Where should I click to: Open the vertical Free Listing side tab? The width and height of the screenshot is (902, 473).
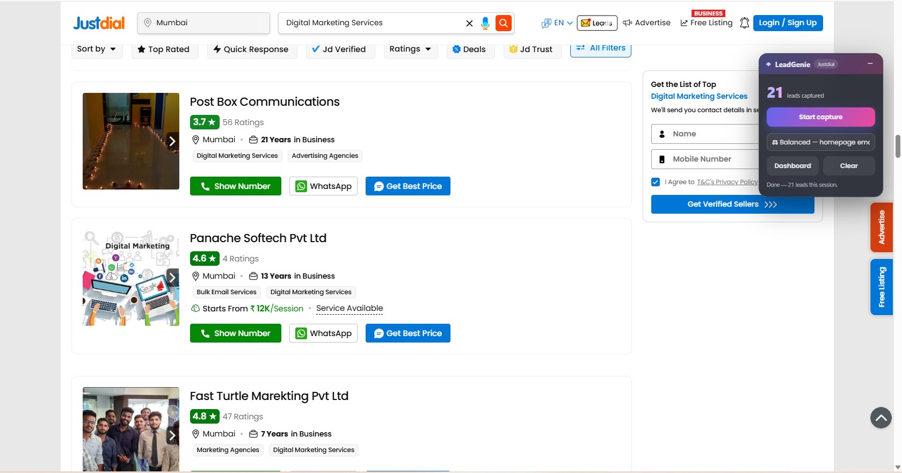pos(882,287)
